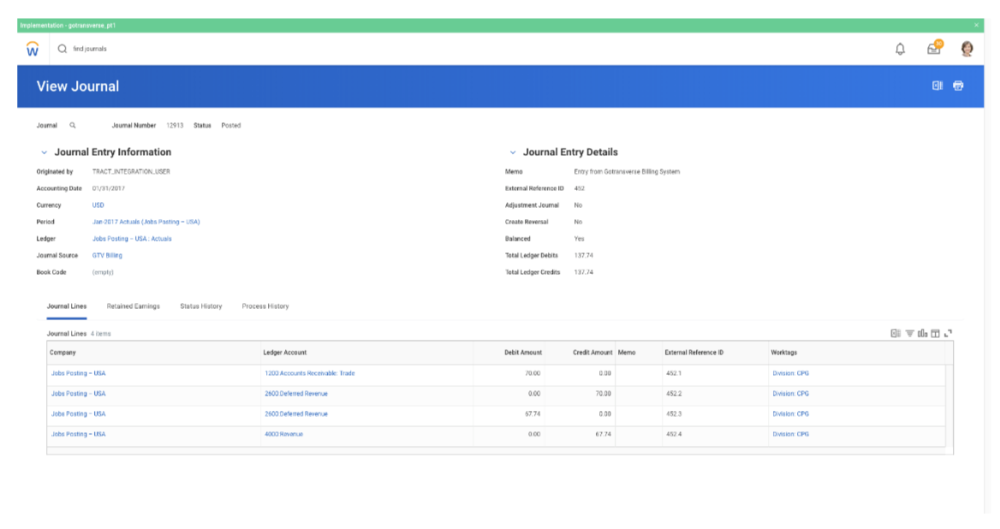Export the journal to Excel from the header
The image size is (1000, 529).
(x=937, y=86)
